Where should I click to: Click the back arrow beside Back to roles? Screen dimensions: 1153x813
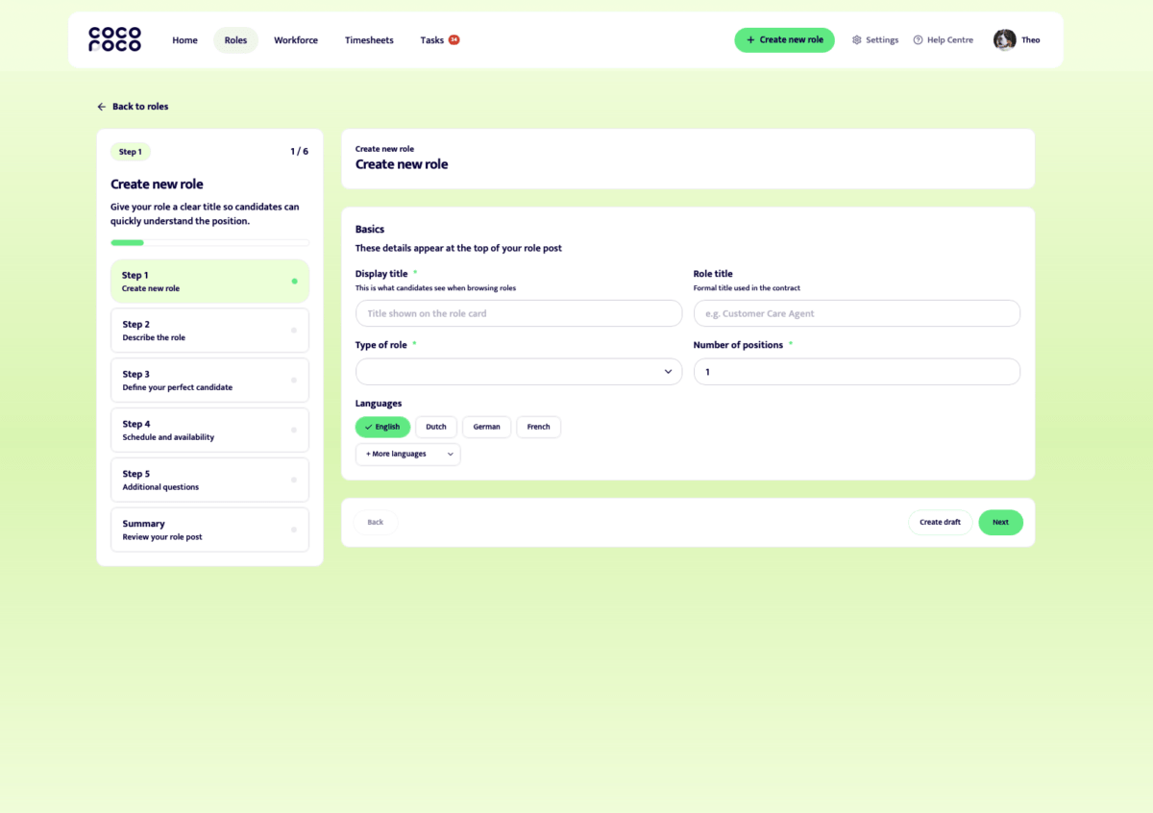pyautogui.click(x=102, y=107)
